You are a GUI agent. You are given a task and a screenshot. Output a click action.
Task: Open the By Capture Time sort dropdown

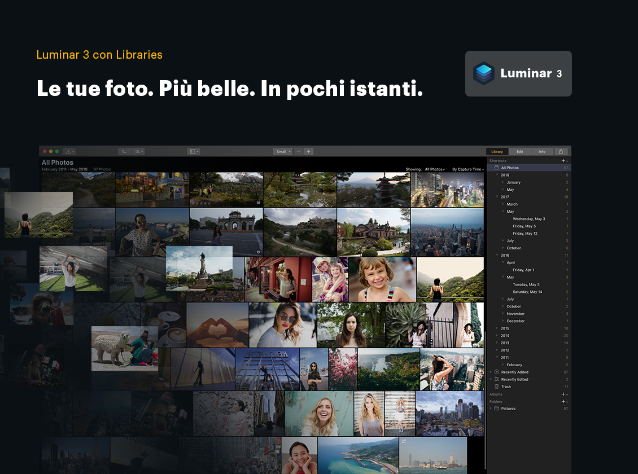(x=467, y=169)
